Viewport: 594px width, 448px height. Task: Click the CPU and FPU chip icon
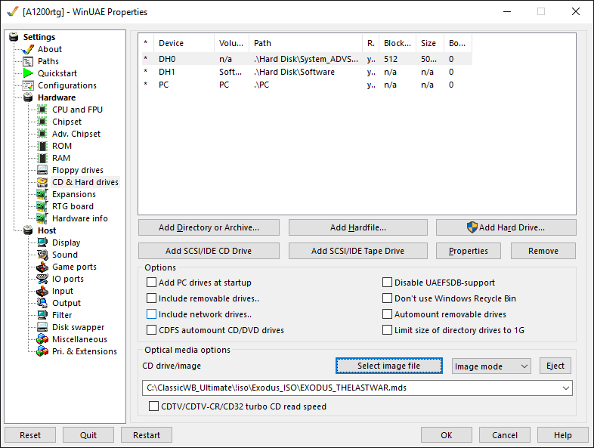point(42,110)
